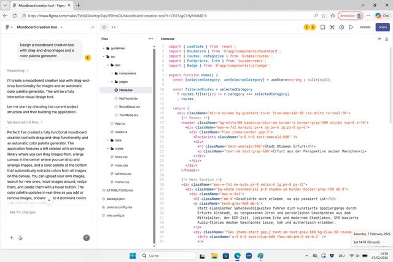Collapse the pages folder
Image resolution: width=393 pixels, height=262 pixels.
(x=112, y=82)
